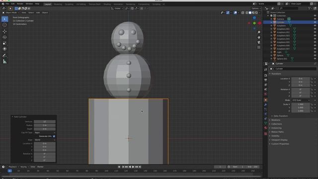
Task: Click the Options button in viewport header
Action: click(256, 8)
